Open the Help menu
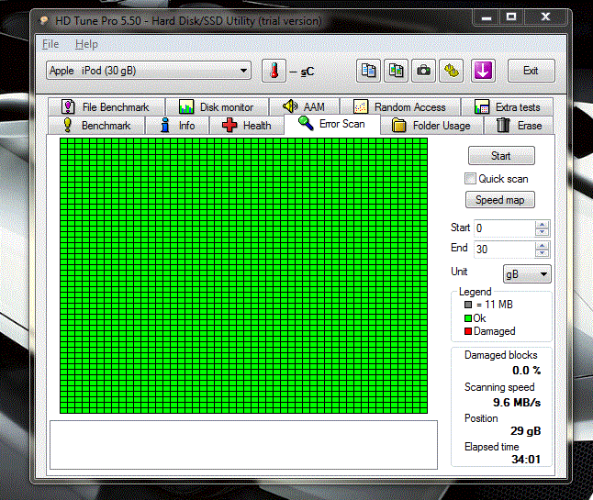 [x=86, y=44]
